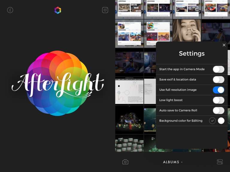Open the Instagram icon link
This screenshot has height=172, width=230.
pyautogui.click(x=105, y=10)
